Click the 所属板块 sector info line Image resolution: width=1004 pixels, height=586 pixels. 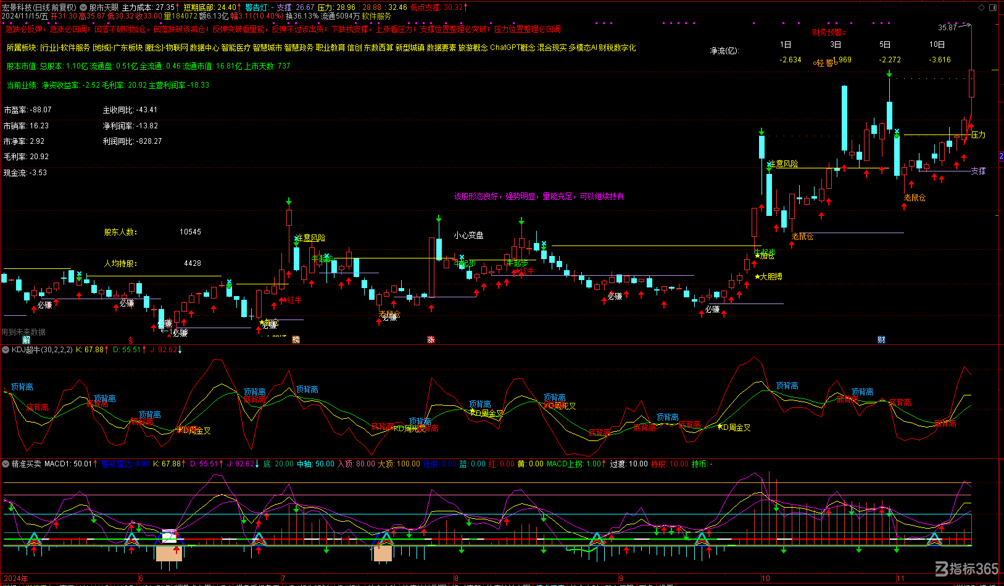[321, 47]
